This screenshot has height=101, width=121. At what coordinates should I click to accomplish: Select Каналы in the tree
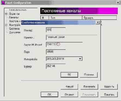click(14, 17)
